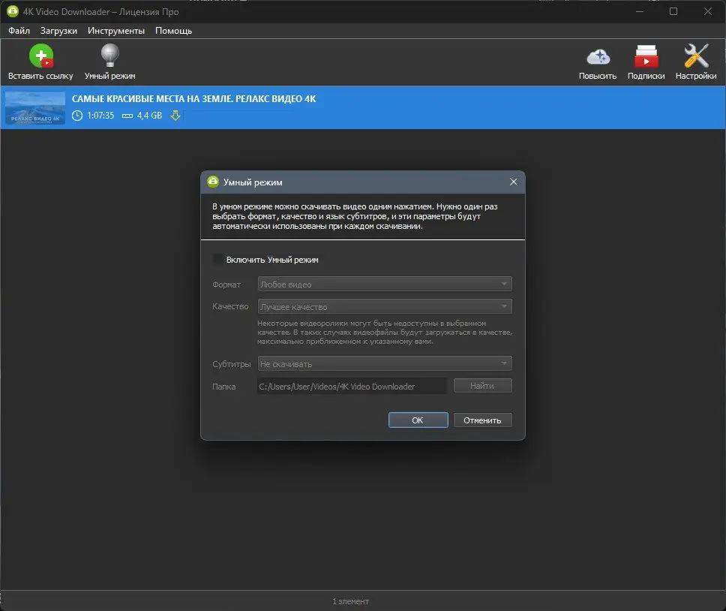The image size is (726, 611).
Task: Click the app icon in the dialog title bar
Action: tap(215, 182)
